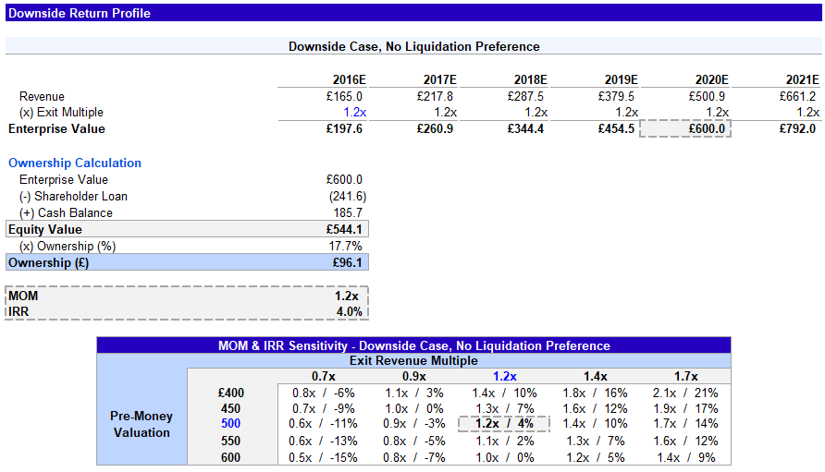Click the Equity Value cell £544.1
825x472 pixels.
coord(344,230)
